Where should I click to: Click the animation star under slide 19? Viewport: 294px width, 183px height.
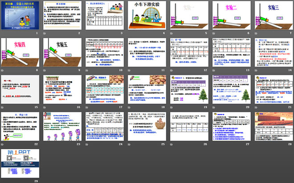tap(171, 107)
